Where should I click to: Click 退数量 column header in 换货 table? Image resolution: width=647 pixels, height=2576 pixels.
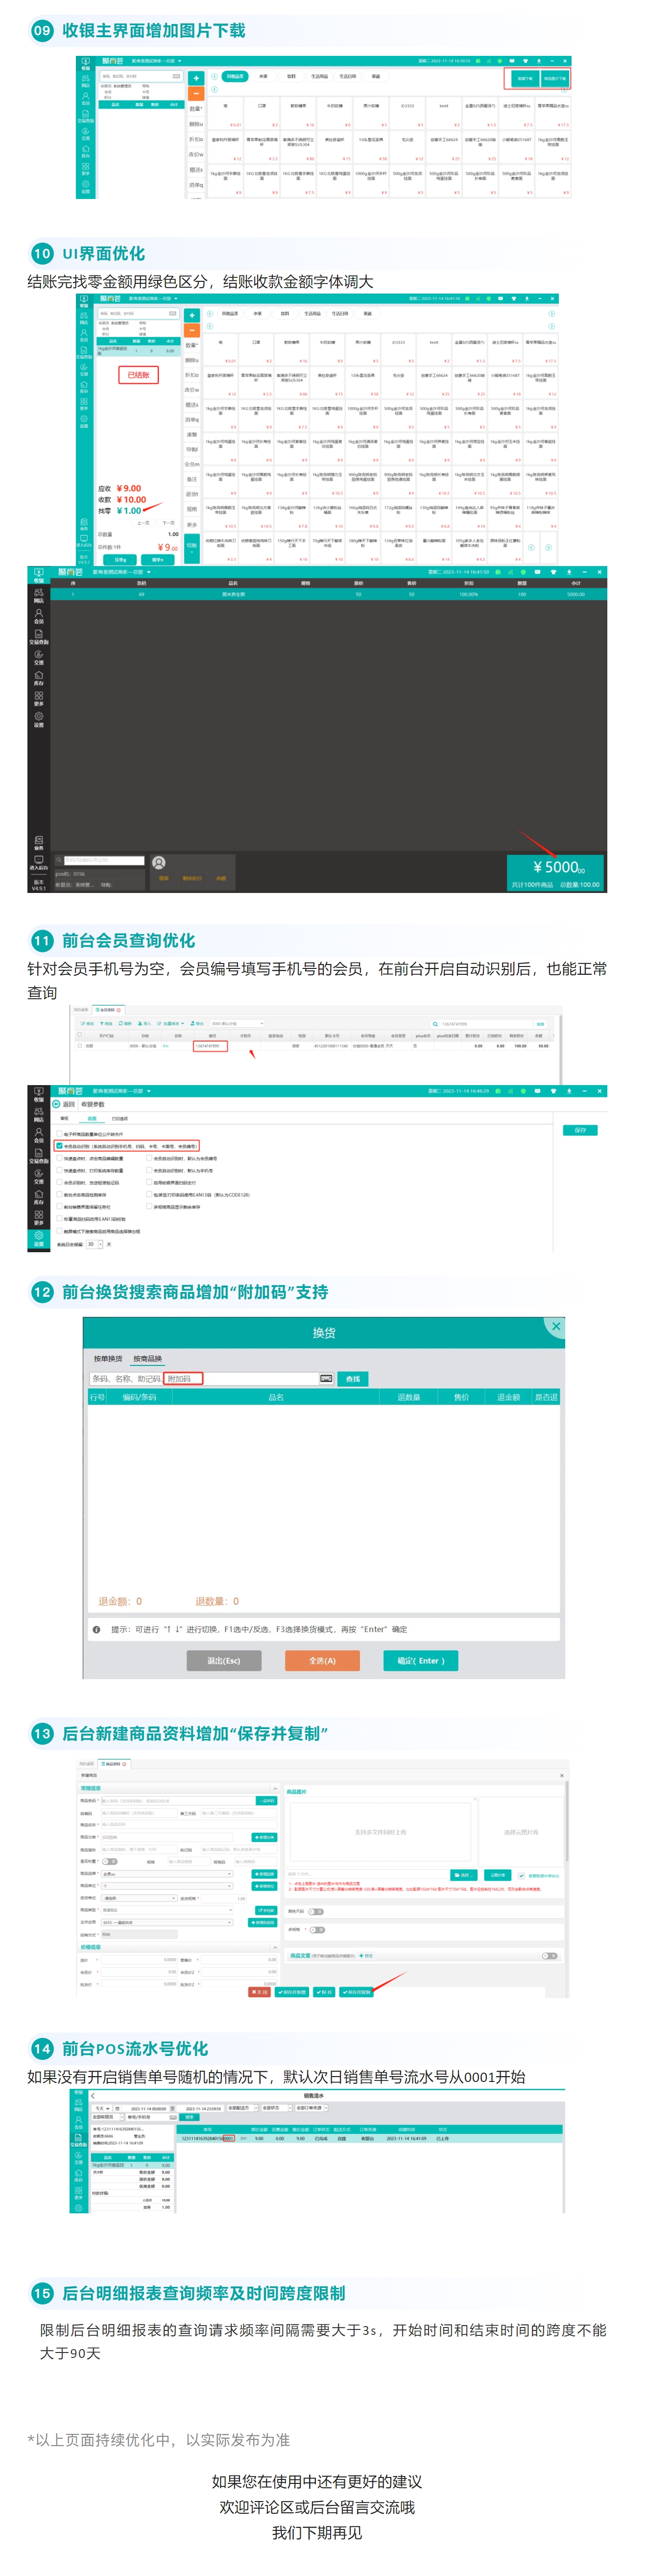click(x=408, y=1397)
